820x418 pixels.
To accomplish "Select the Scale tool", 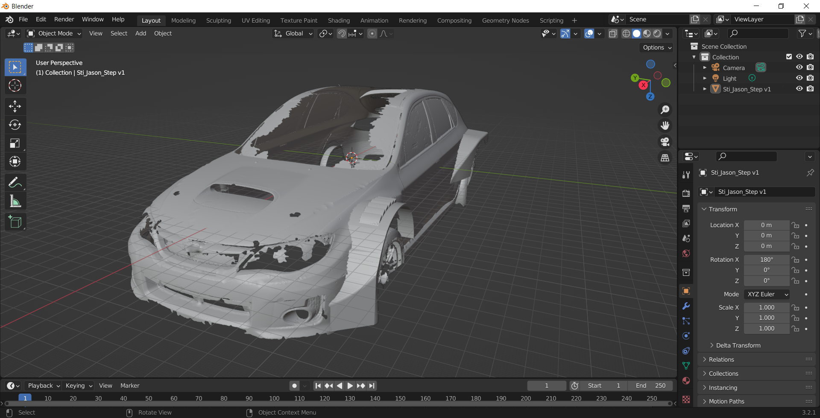I will coord(15,143).
